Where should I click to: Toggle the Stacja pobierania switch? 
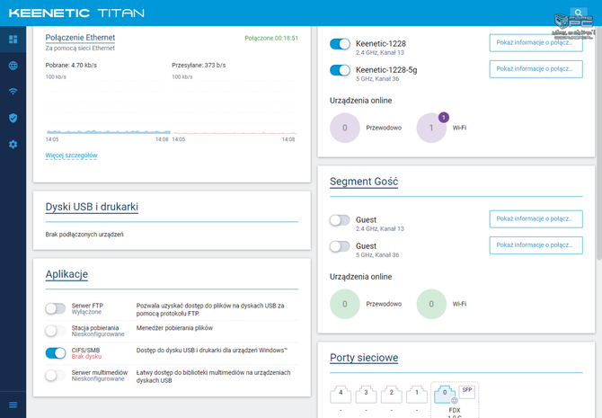coord(56,331)
